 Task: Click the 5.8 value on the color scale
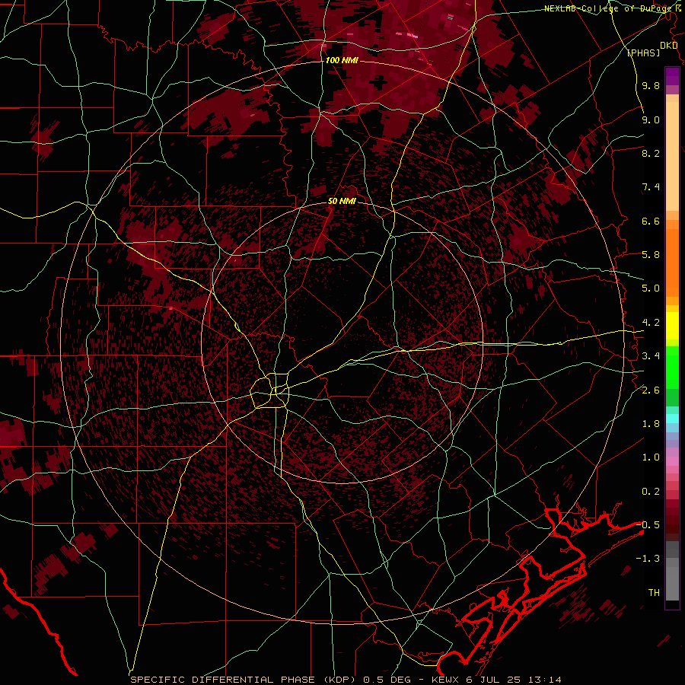651,255
